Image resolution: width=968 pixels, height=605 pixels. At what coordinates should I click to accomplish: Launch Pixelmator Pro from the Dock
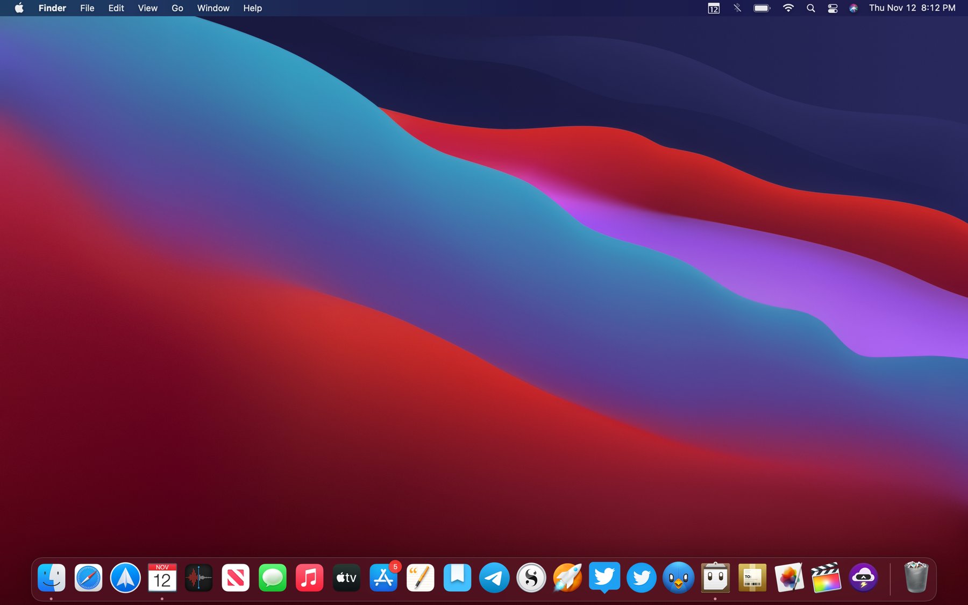[789, 578]
